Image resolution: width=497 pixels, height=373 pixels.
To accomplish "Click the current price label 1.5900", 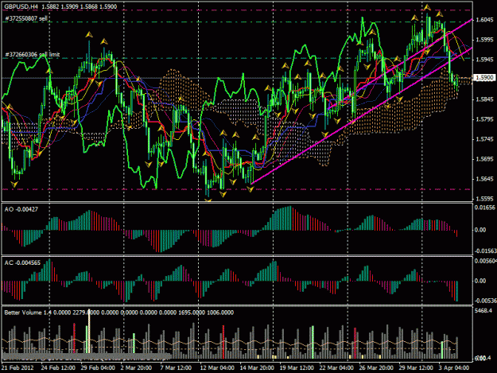I will (484, 78).
